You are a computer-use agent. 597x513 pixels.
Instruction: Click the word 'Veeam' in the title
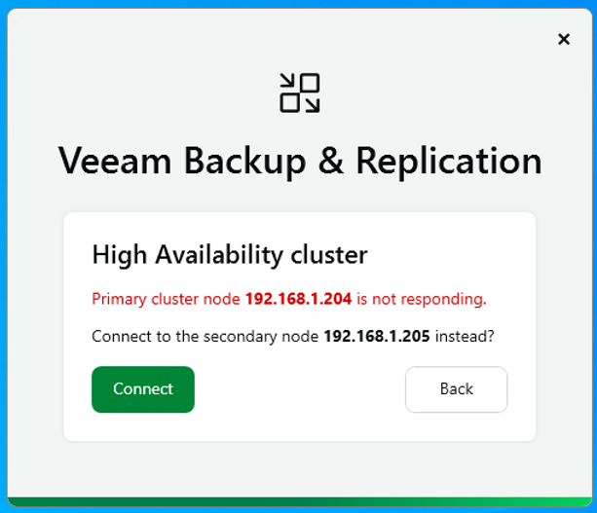pos(115,161)
